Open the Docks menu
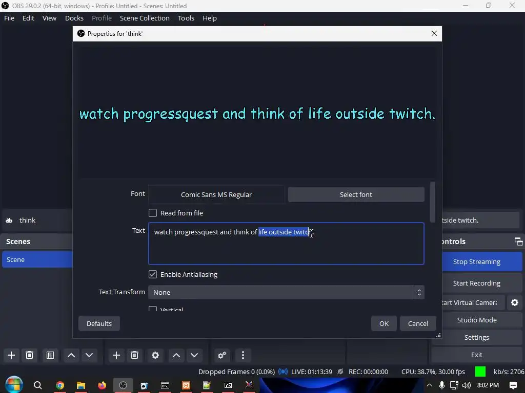The width and height of the screenshot is (525, 393). pyautogui.click(x=74, y=18)
